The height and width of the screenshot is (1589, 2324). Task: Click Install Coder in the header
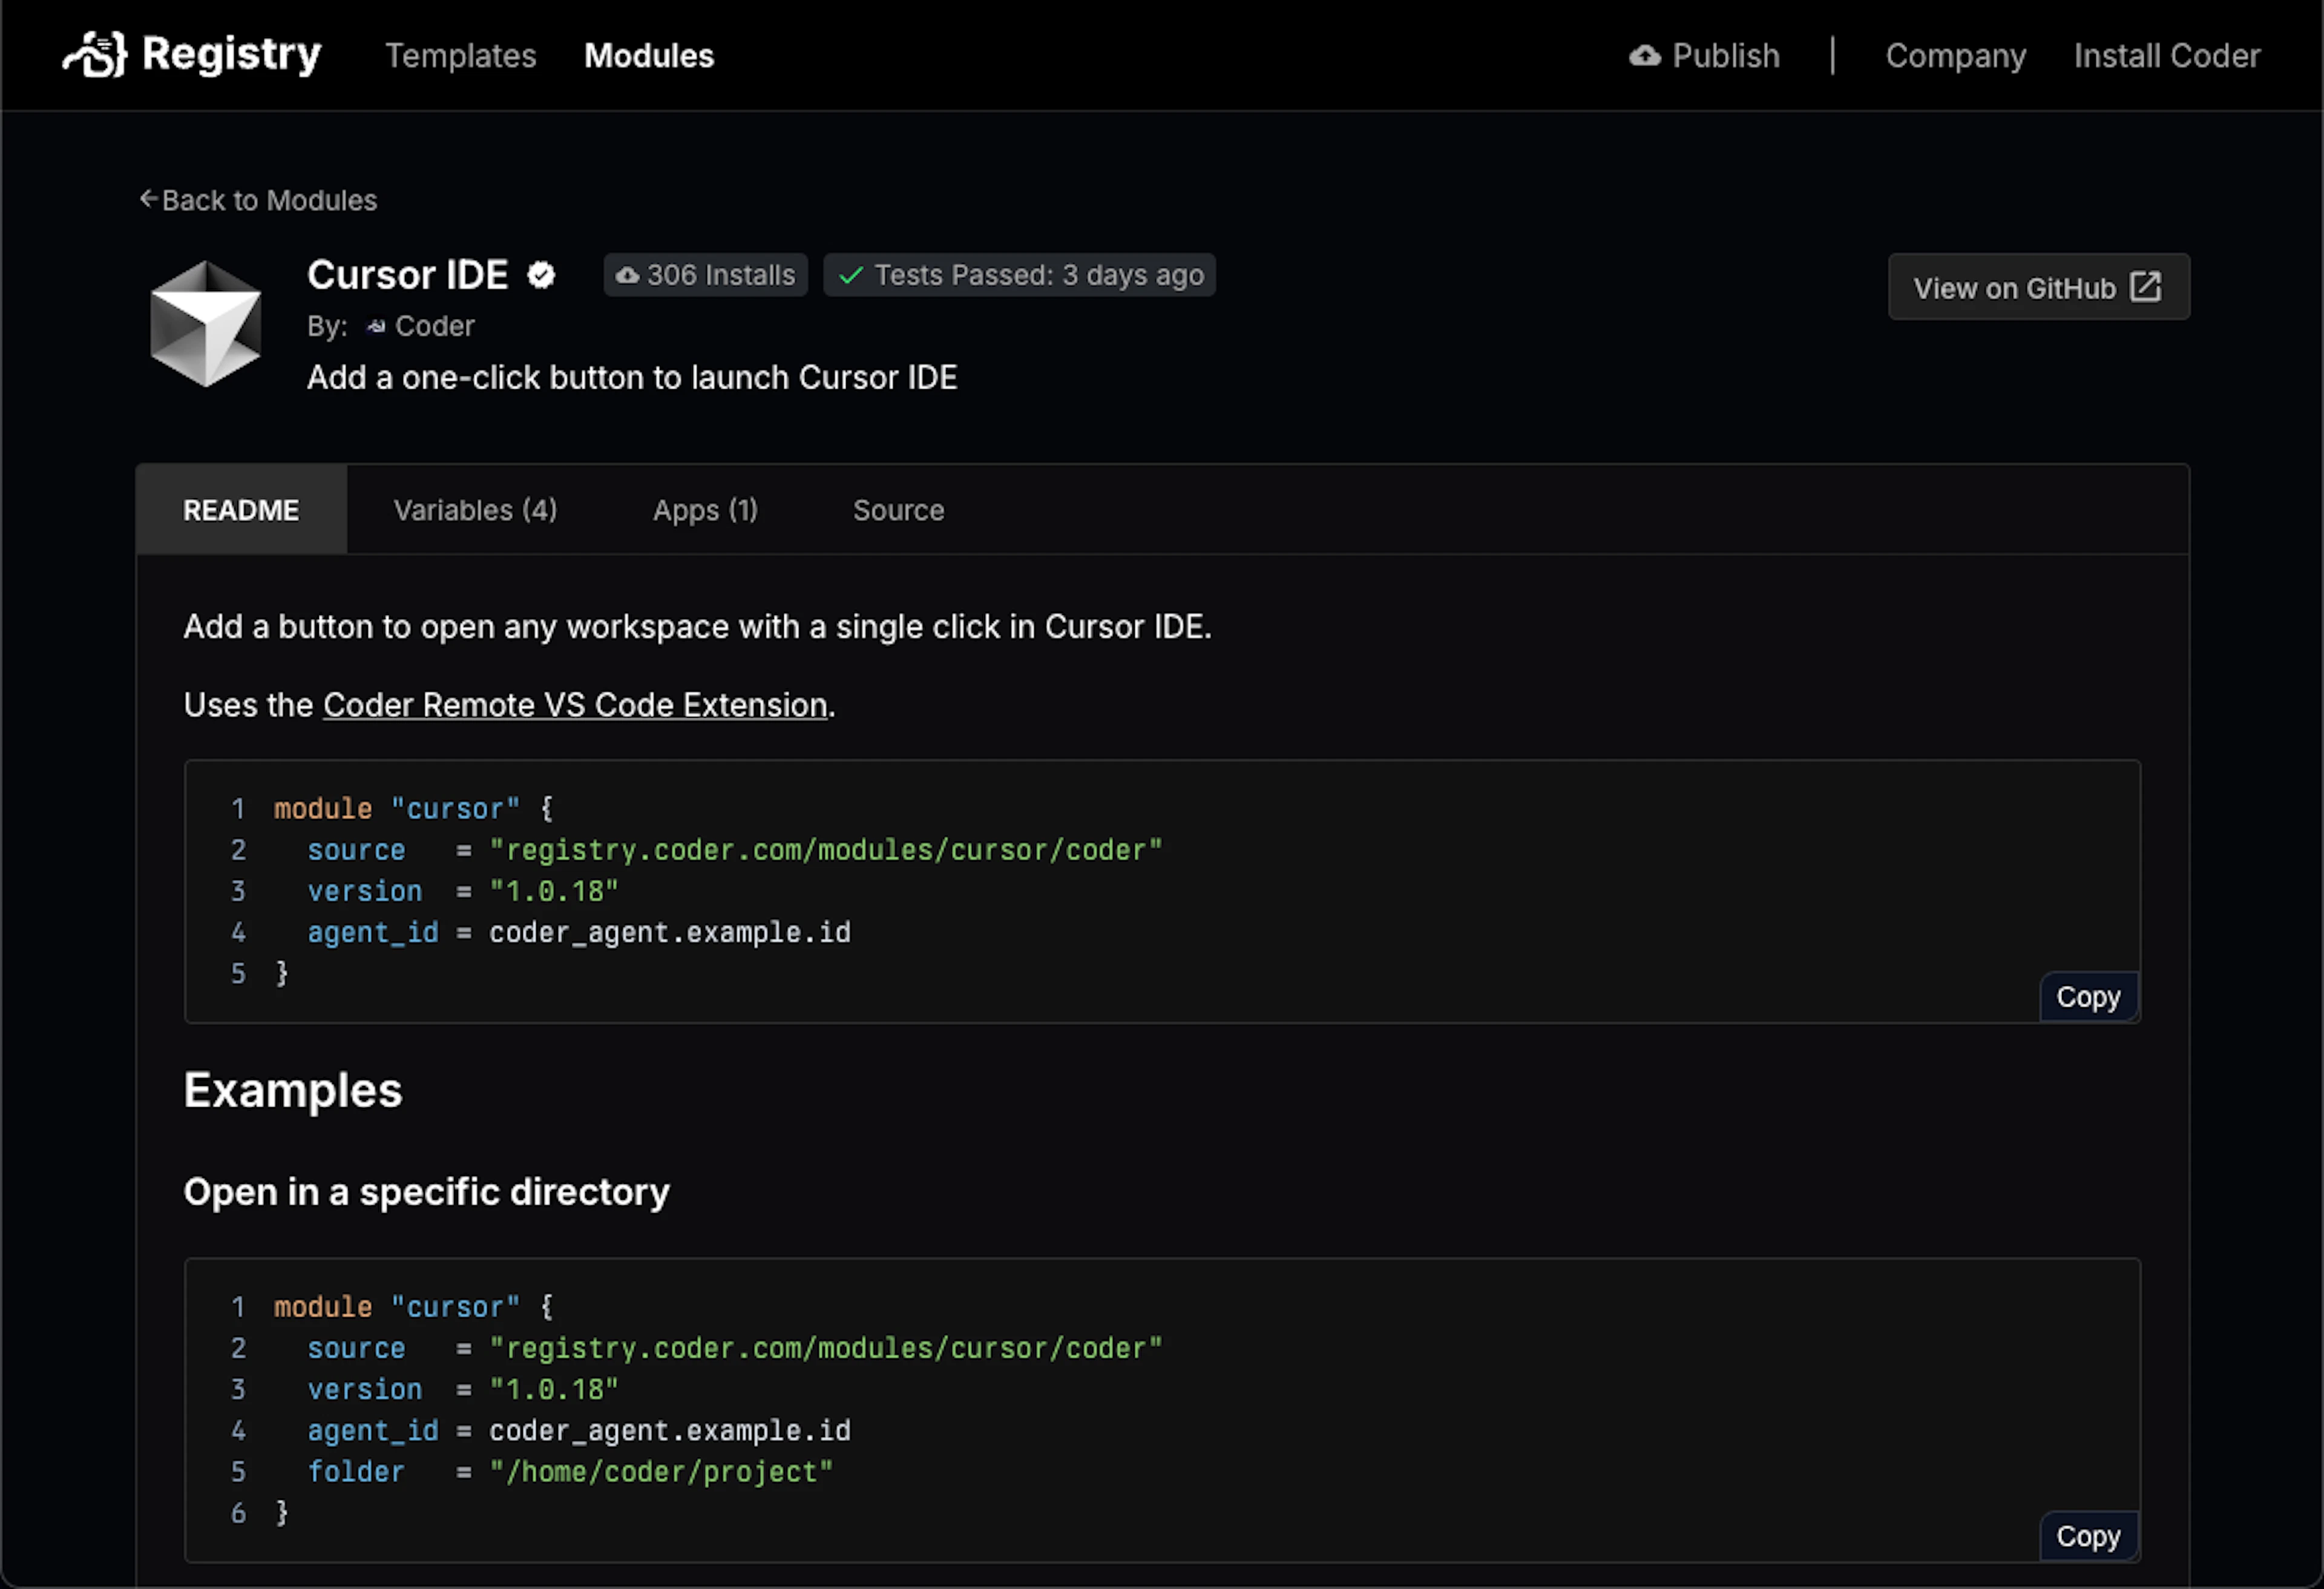tap(2166, 56)
